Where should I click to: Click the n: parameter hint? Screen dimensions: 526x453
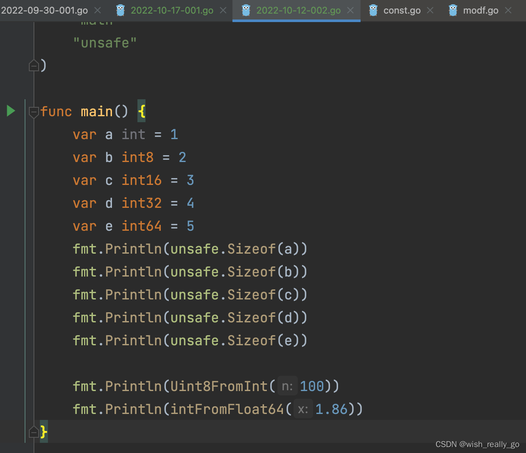coord(287,386)
